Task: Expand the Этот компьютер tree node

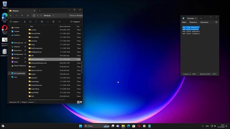Action: [10, 73]
